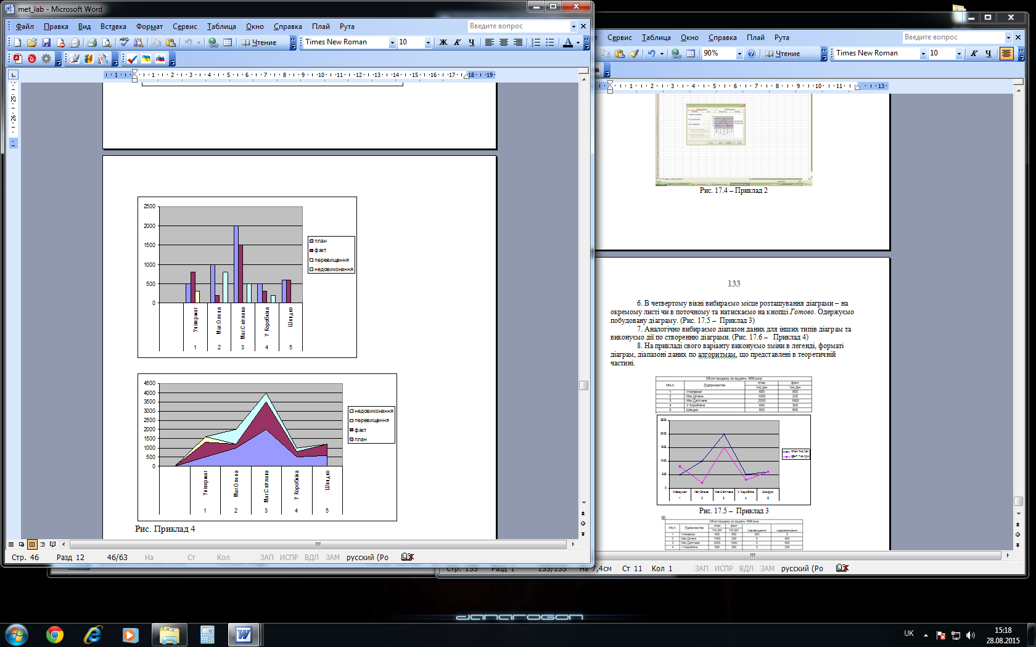
Task: Click ЗАП macro indicator in front status bar
Action: click(x=266, y=557)
